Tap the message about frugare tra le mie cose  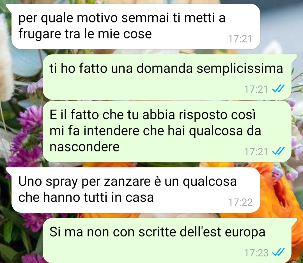135,26
